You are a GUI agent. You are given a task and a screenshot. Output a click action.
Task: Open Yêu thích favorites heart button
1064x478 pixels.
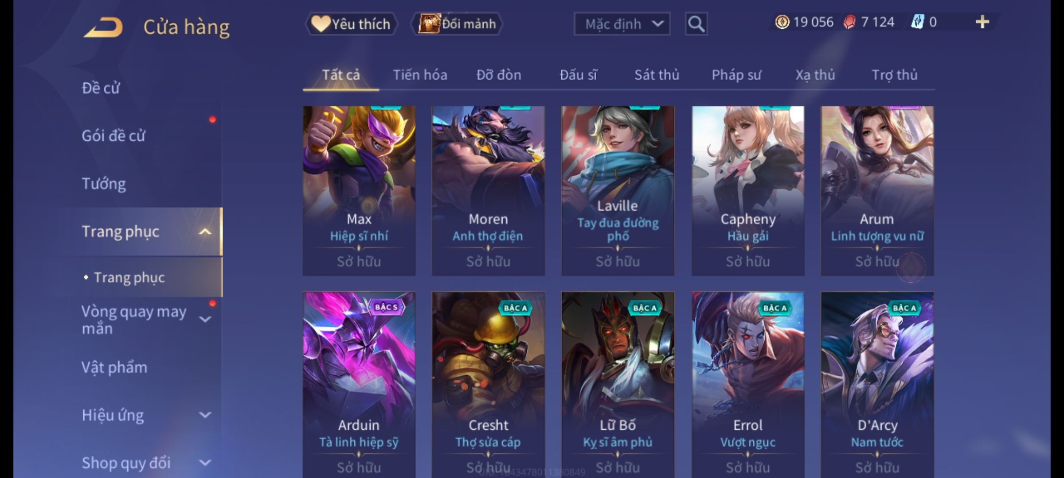tap(351, 24)
